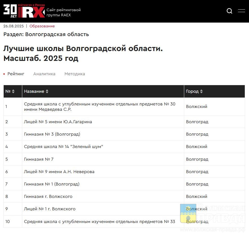Viewport: 249px width, 234px height.
Task: Click the page heading 'Лучшие школы Волгоградской области'
Action: pyautogui.click(x=83, y=48)
